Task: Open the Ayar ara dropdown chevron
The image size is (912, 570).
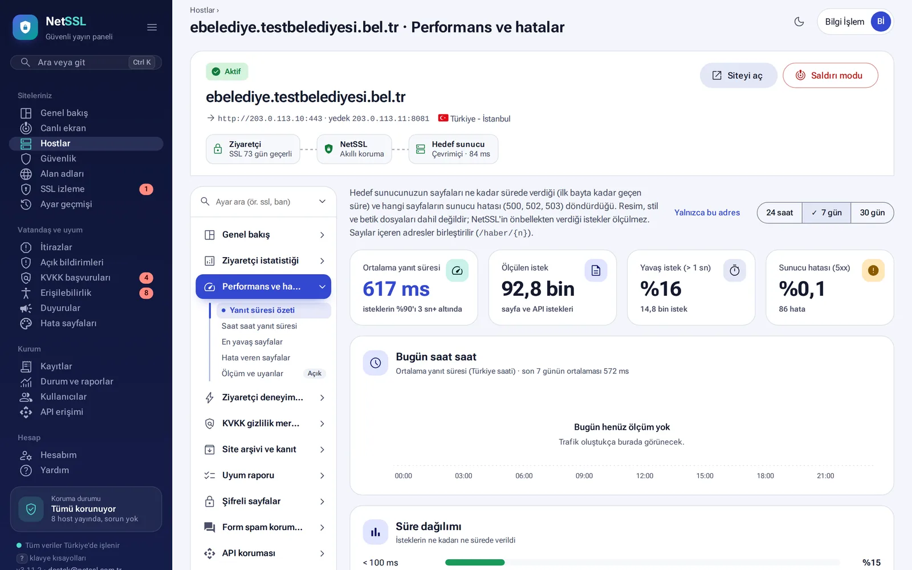Action: coord(322,202)
